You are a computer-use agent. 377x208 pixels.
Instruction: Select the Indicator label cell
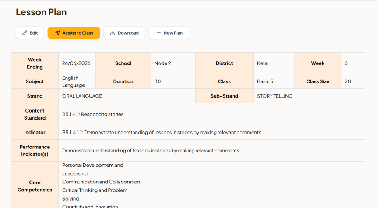click(x=35, y=132)
